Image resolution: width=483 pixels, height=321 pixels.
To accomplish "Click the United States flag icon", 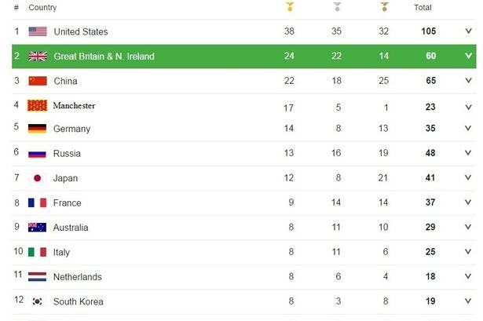I will [x=37, y=31].
